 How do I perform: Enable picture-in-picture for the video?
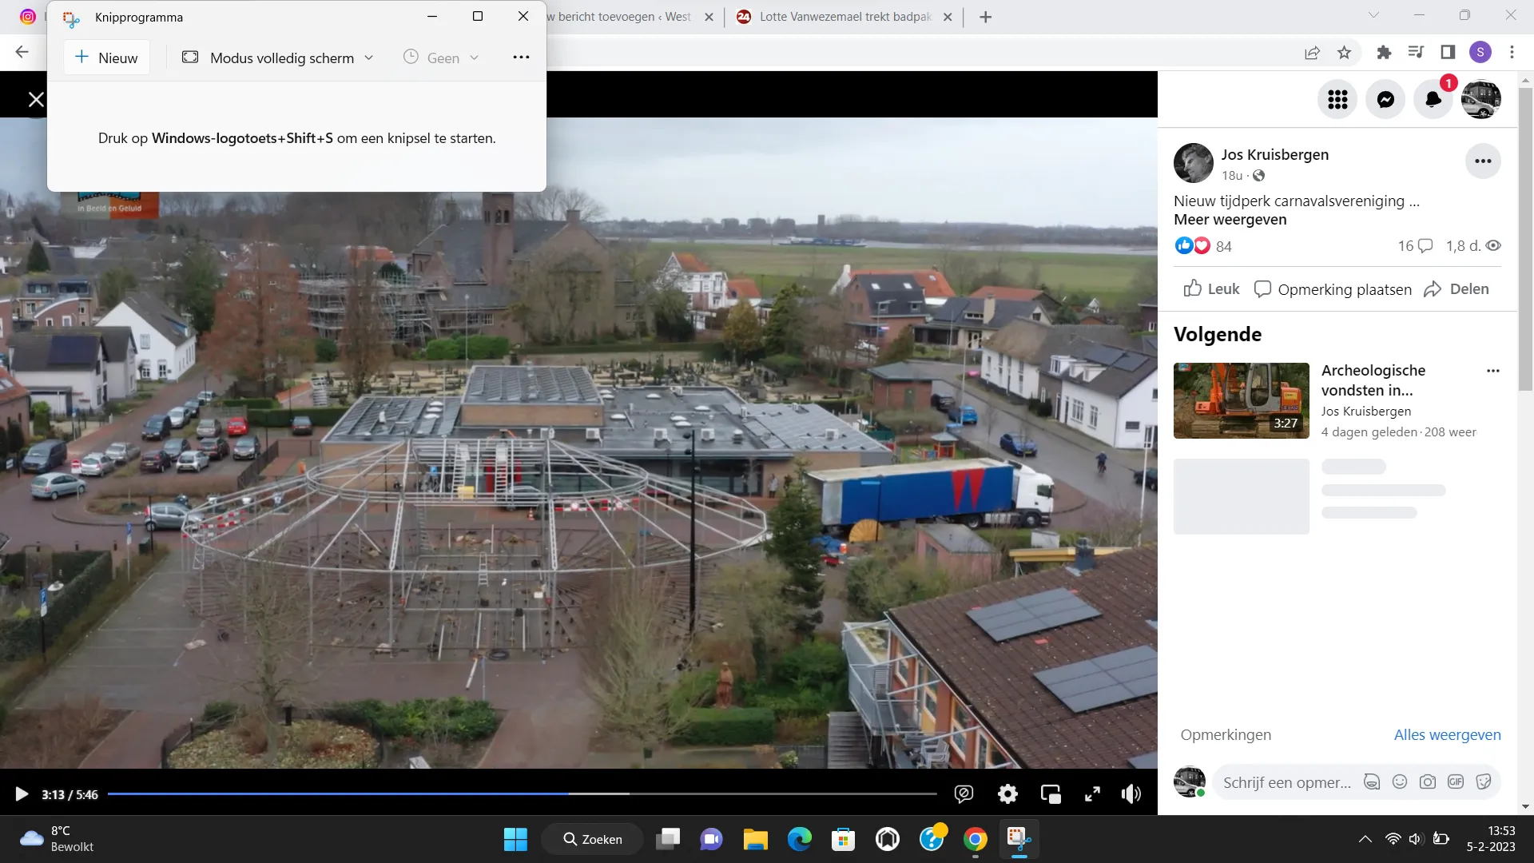[x=1051, y=793]
